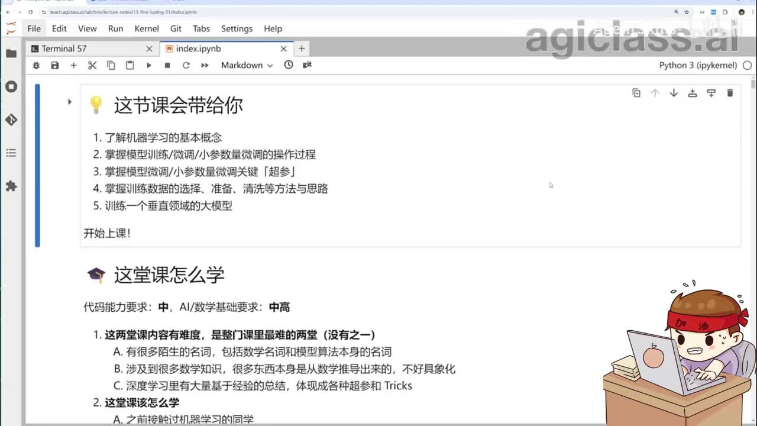
Task: Save the notebook with the disk icon
Action: tap(55, 65)
